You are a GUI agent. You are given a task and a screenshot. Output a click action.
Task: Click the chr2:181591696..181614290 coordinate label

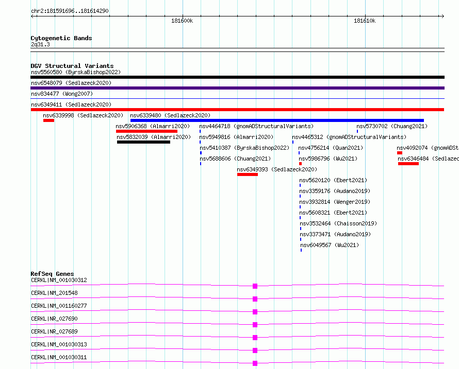tap(70, 11)
